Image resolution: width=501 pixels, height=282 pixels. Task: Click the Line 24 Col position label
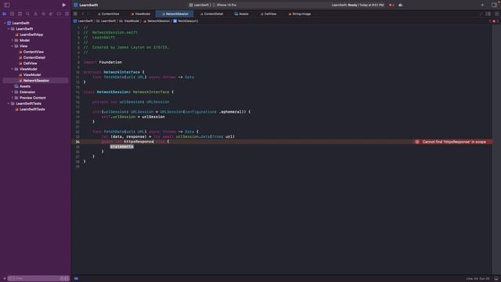point(478,279)
